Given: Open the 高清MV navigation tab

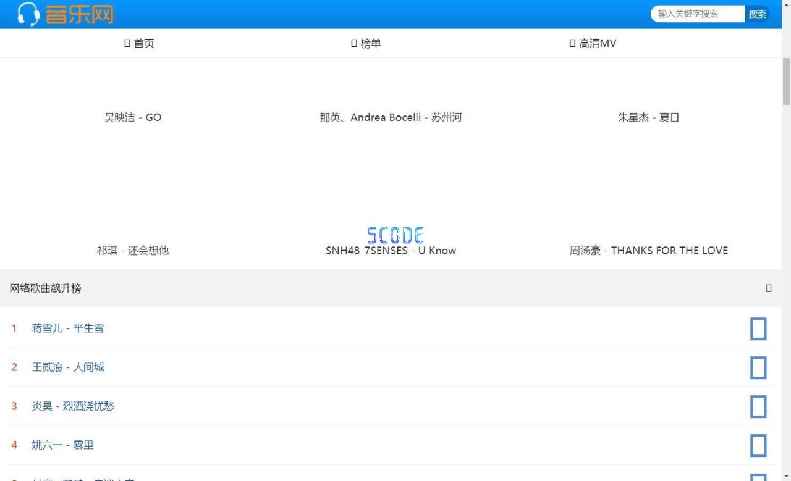Looking at the screenshot, I should [593, 43].
